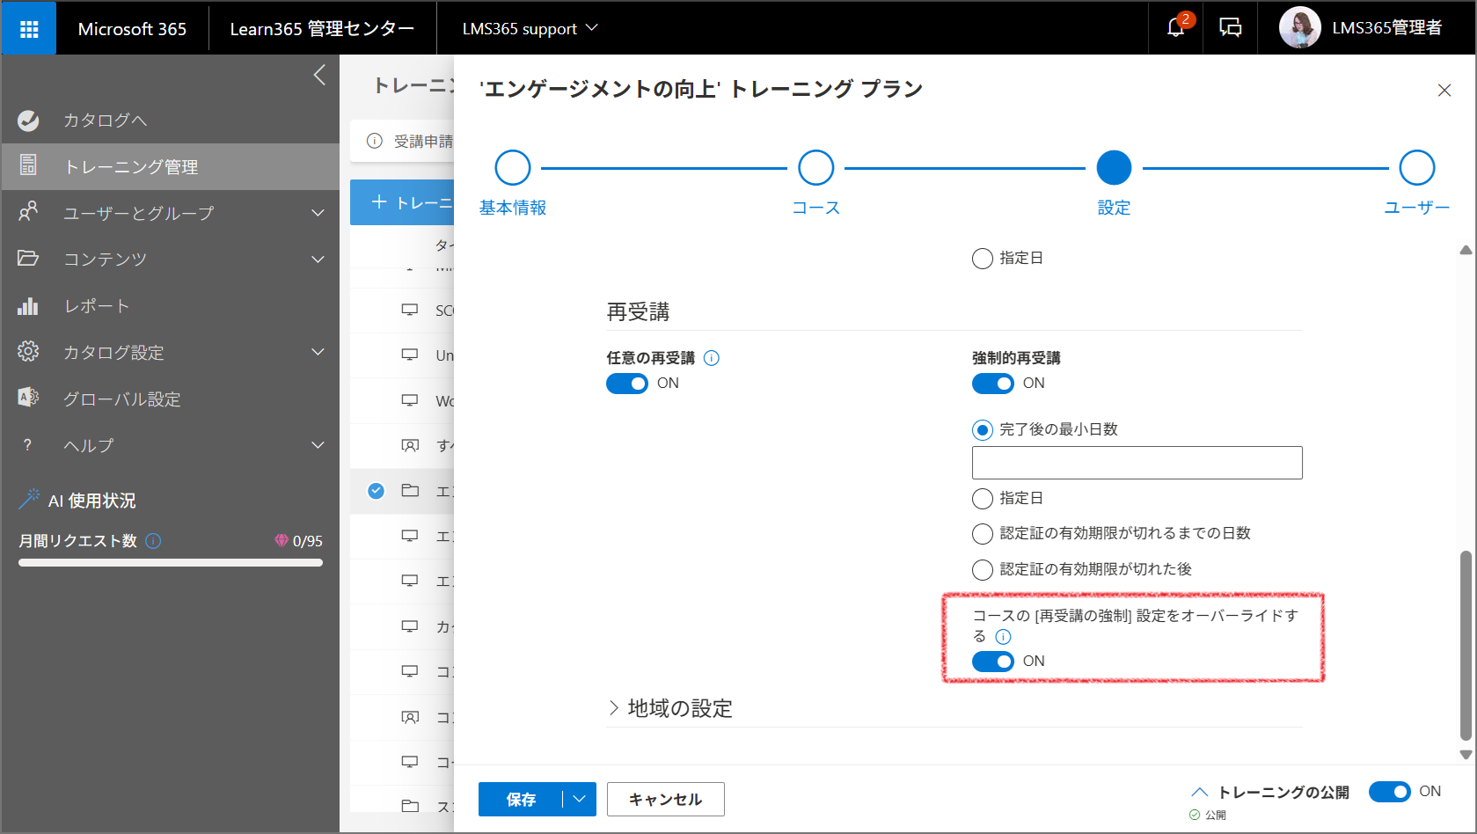Expand カタログ設定 menu chevron
This screenshot has height=834, width=1477.
318,352
